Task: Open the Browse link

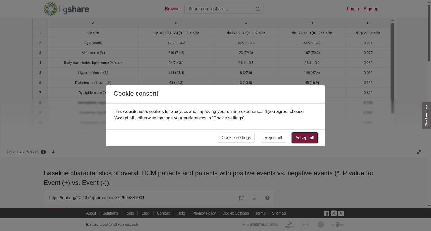Action: pos(172,9)
